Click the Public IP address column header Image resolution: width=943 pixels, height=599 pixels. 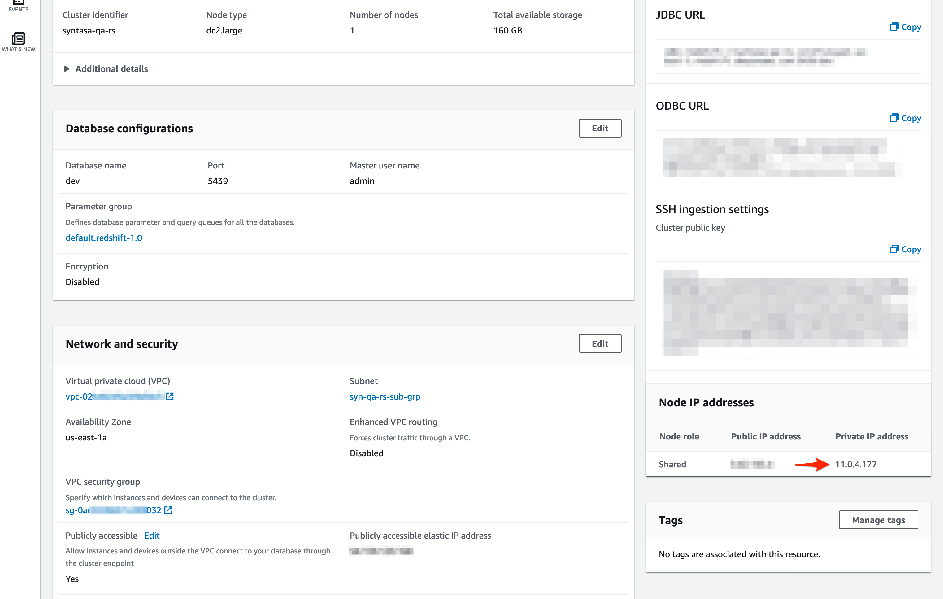point(766,436)
